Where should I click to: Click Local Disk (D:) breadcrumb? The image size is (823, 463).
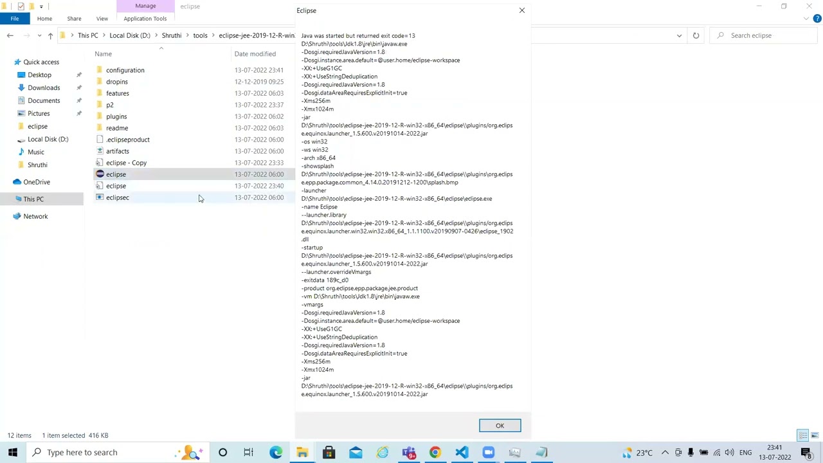(130, 35)
